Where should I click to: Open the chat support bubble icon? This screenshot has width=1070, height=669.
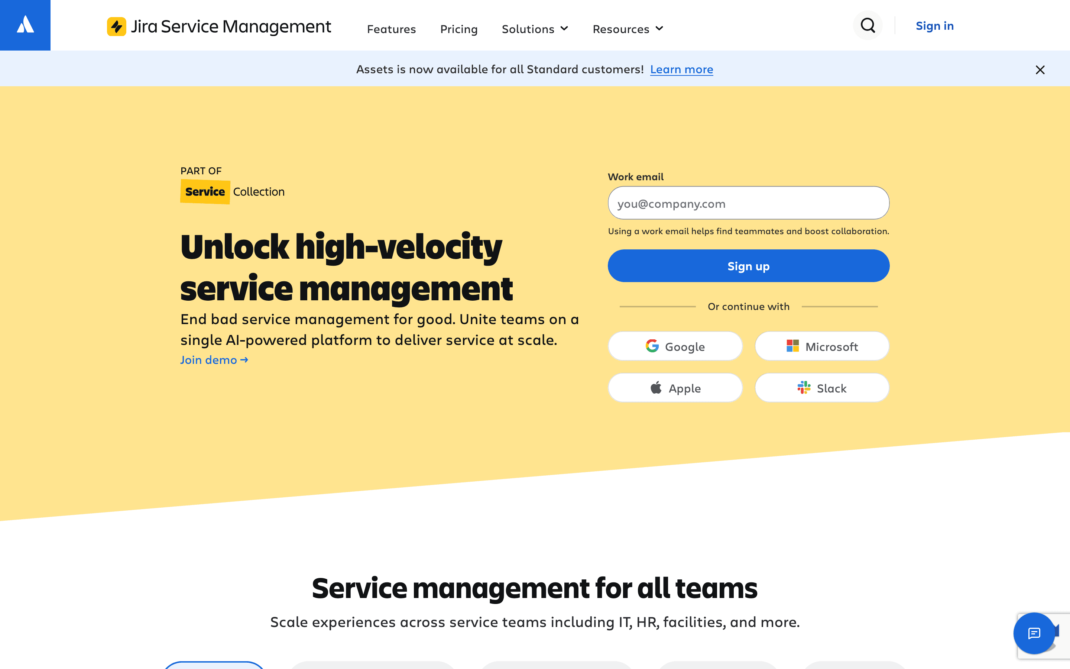pos(1034,633)
